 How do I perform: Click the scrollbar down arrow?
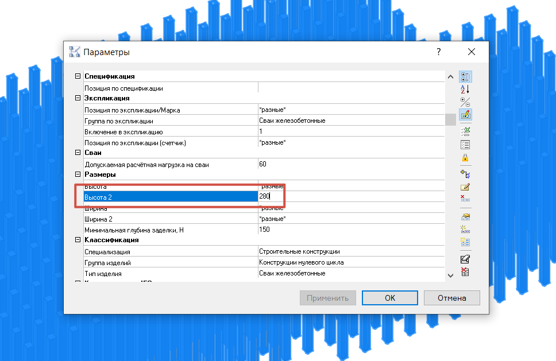(450, 275)
